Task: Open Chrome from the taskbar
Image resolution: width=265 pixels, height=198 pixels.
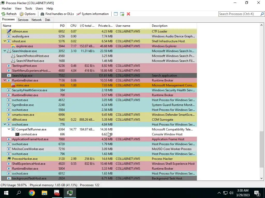Action: [x=32, y=193]
